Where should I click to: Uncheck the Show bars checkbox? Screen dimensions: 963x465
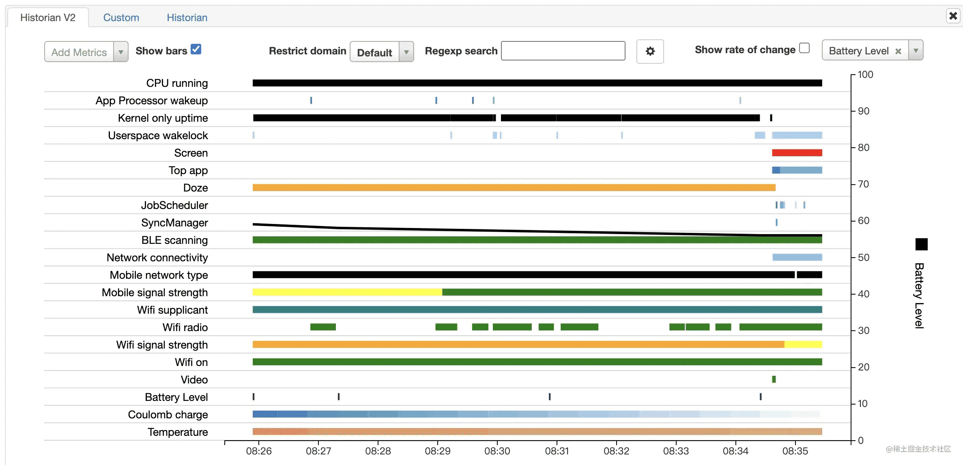click(x=196, y=49)
